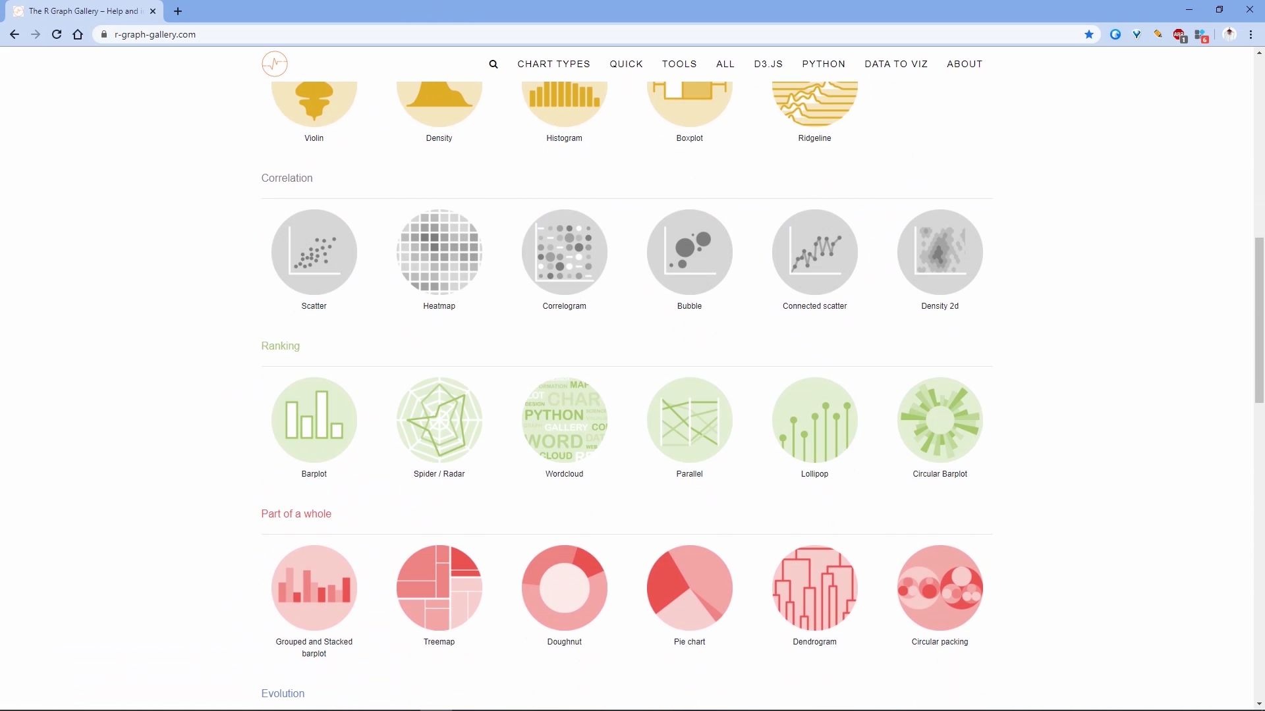Click the DATA TO VIZ link
The width and height of the screenshot is (1265, 711).
[x=897, y=63]
